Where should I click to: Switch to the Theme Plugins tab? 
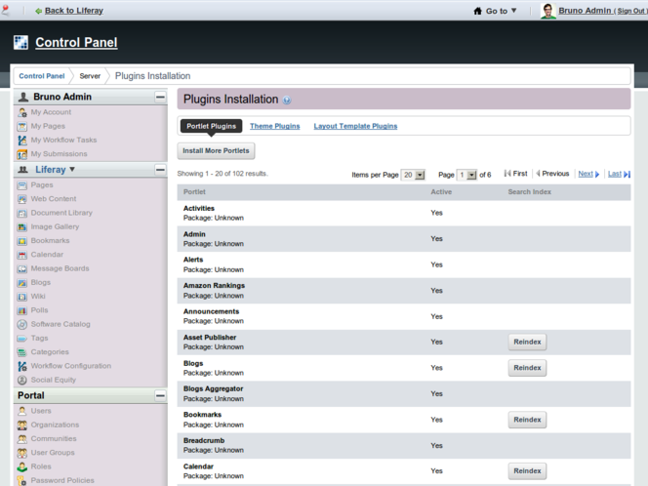click(274, 126)
